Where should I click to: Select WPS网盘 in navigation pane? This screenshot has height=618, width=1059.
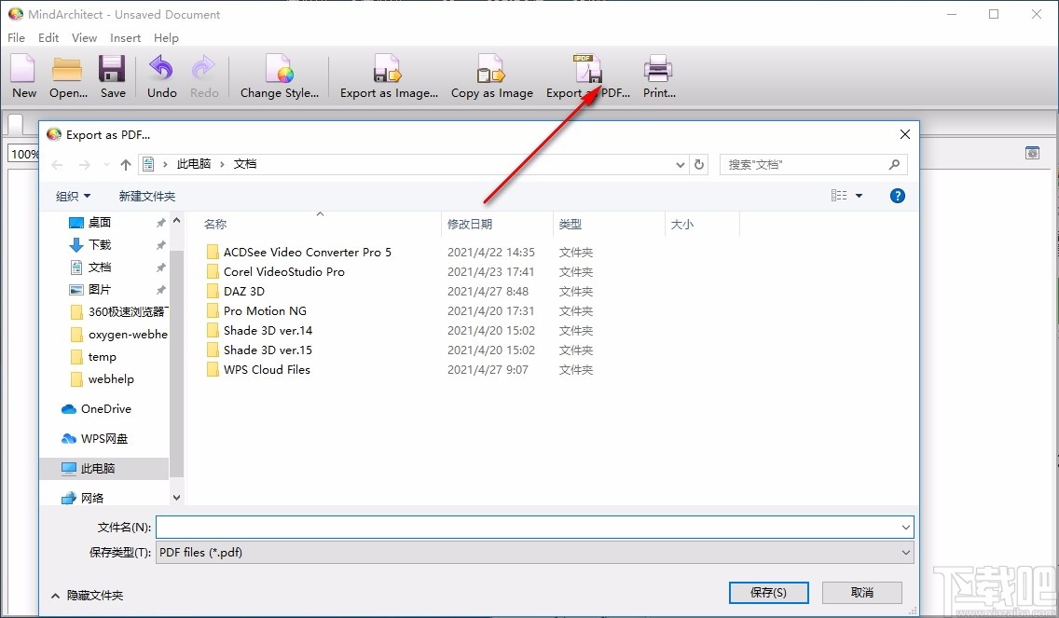[x=94, y=438]
